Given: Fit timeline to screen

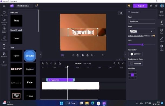Looking at the screenshot, I should click(123, 63).
